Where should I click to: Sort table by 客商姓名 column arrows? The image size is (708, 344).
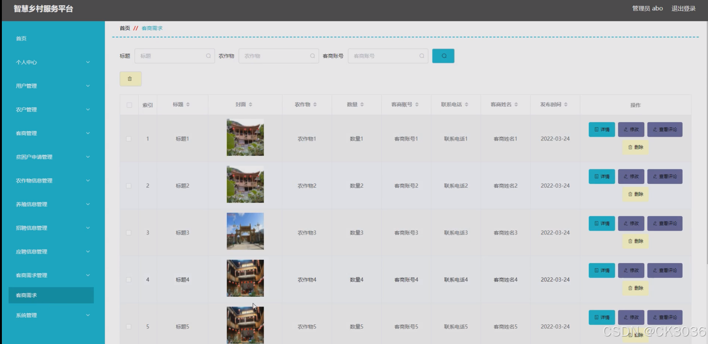[x=516, y=104]
